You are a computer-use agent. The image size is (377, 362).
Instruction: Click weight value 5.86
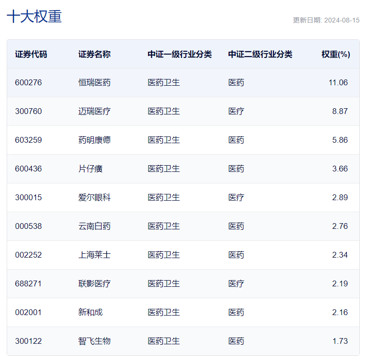point(340,140)
